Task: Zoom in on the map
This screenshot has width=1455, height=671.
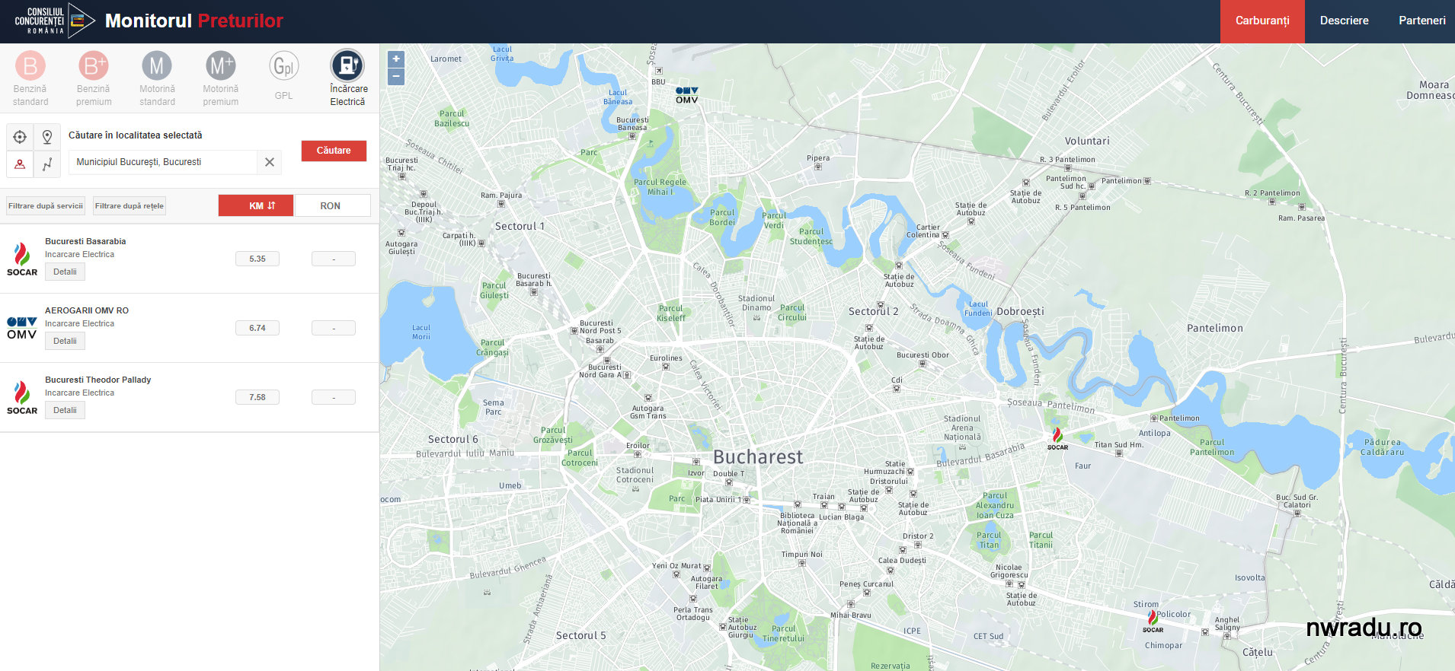Action: 396,59
